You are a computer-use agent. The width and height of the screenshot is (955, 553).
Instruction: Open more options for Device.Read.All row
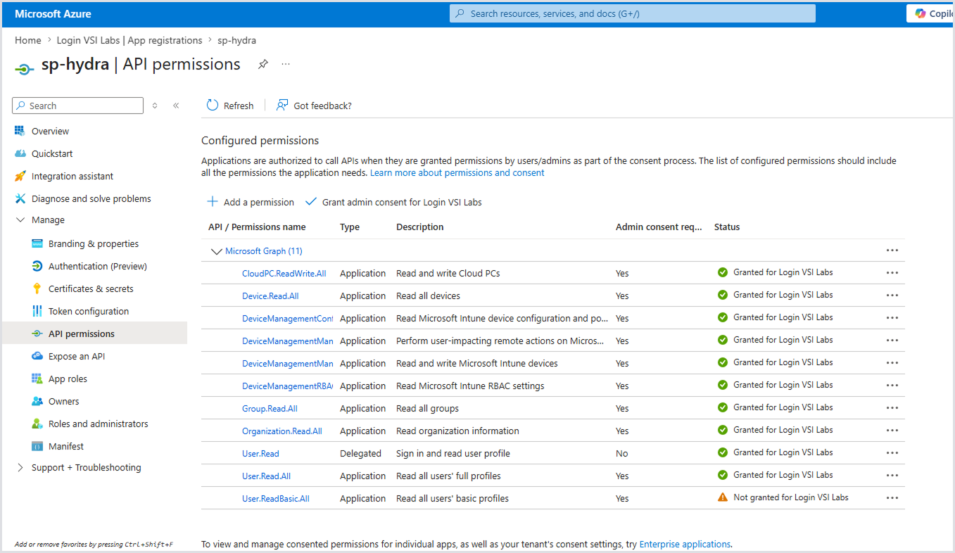[x=892, y=295]
